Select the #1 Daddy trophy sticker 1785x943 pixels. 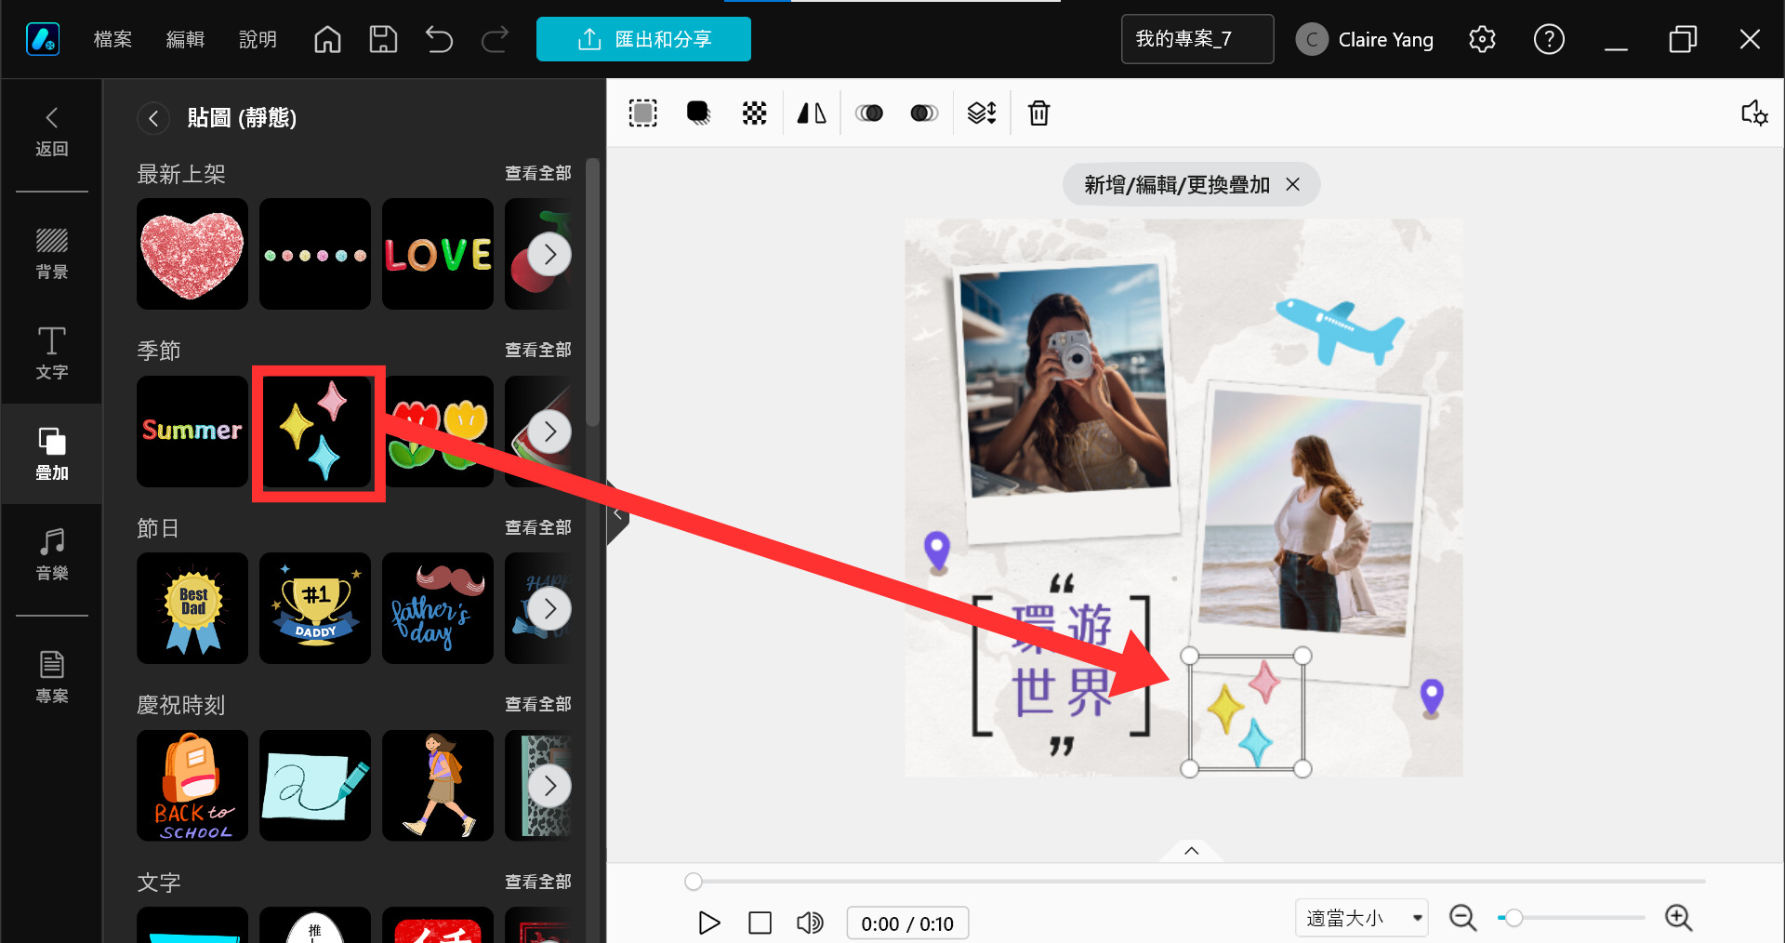pyautogui.click(x=315, y=608)
